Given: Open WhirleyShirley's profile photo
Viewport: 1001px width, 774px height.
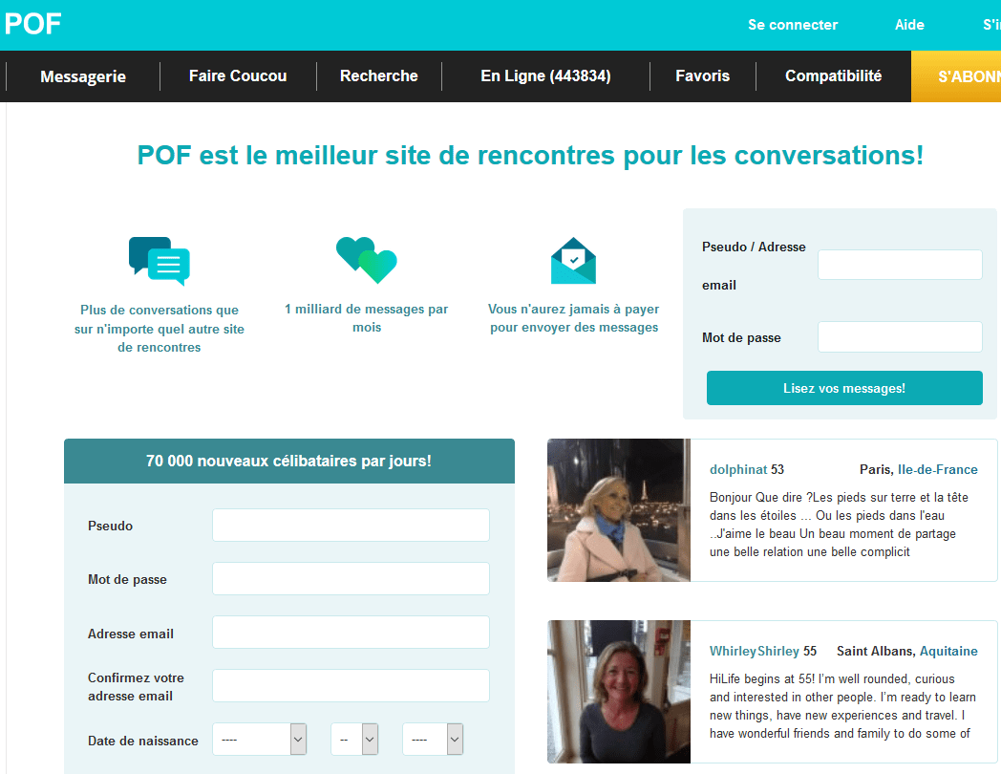Looking at the screenshot, I should pos(619,692).
